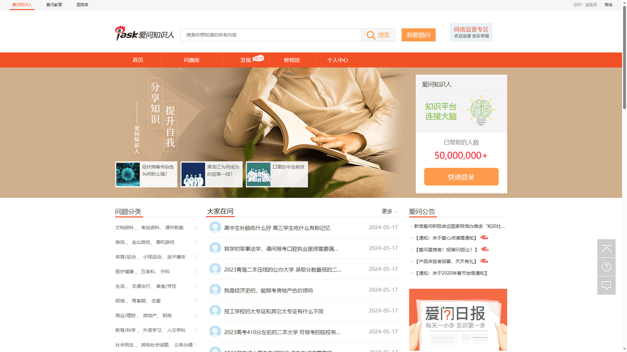The image size is (627, 352).
Task: Open announcement 新浪爱问积极响应国家网信办
Action: click(459, 226)
